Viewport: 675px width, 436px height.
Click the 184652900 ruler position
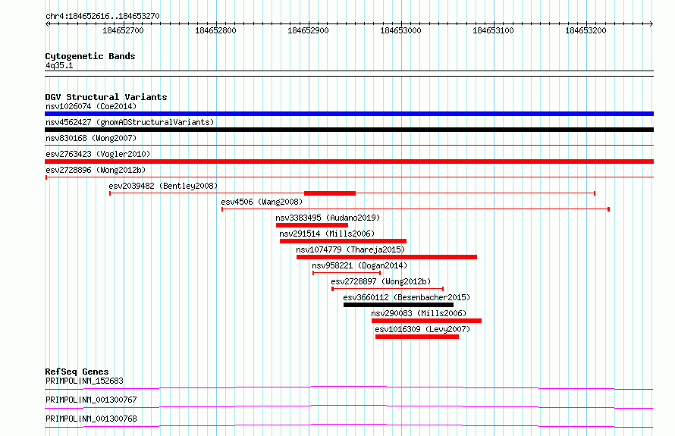[308, 30]
